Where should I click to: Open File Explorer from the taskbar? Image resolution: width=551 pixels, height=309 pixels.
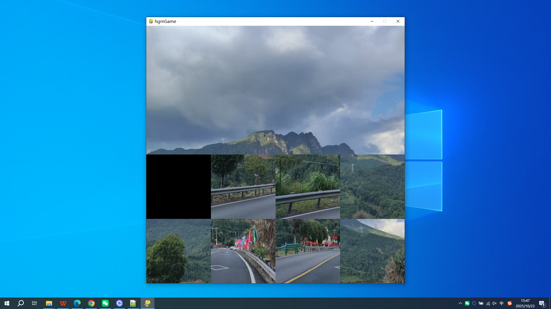[x=49, y=303]
